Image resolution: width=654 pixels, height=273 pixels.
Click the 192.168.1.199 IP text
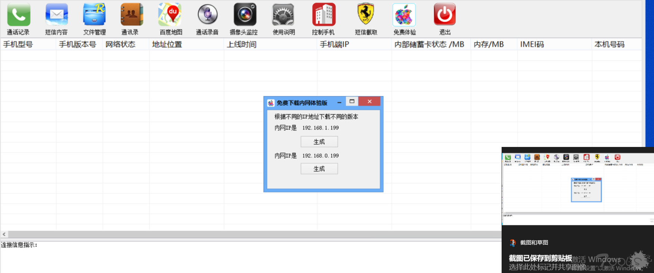(320, 128)
